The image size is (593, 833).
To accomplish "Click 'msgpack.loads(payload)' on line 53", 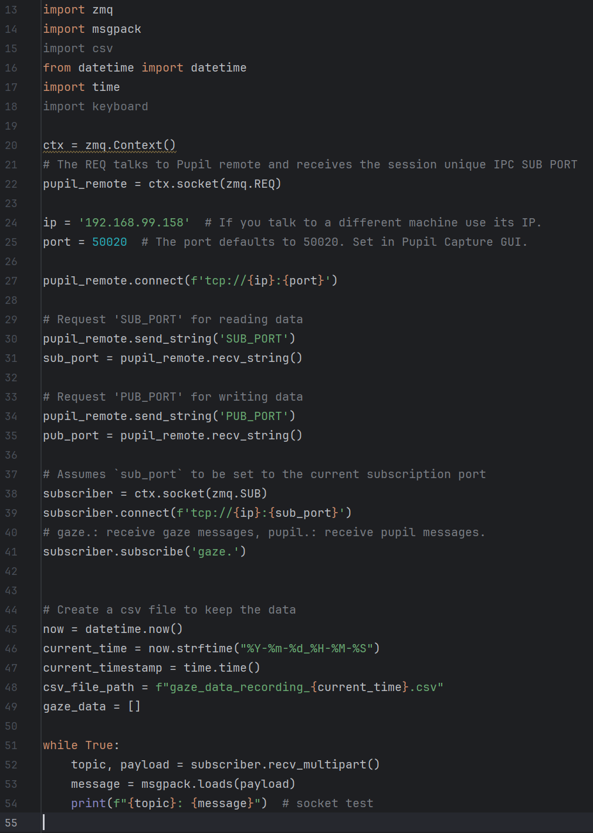I will (218, 784).
